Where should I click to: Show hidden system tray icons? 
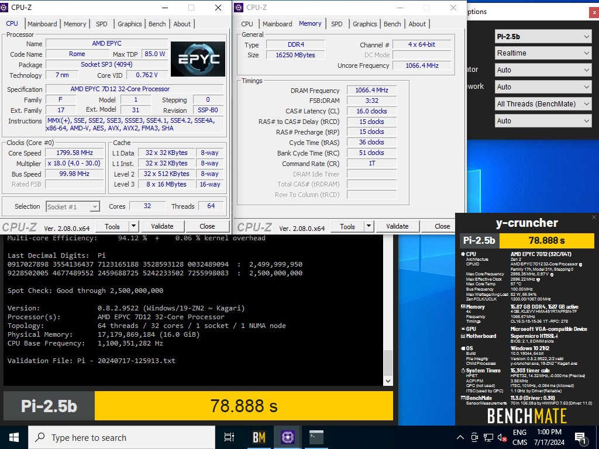pyautogui.click(x=460, y=437)
